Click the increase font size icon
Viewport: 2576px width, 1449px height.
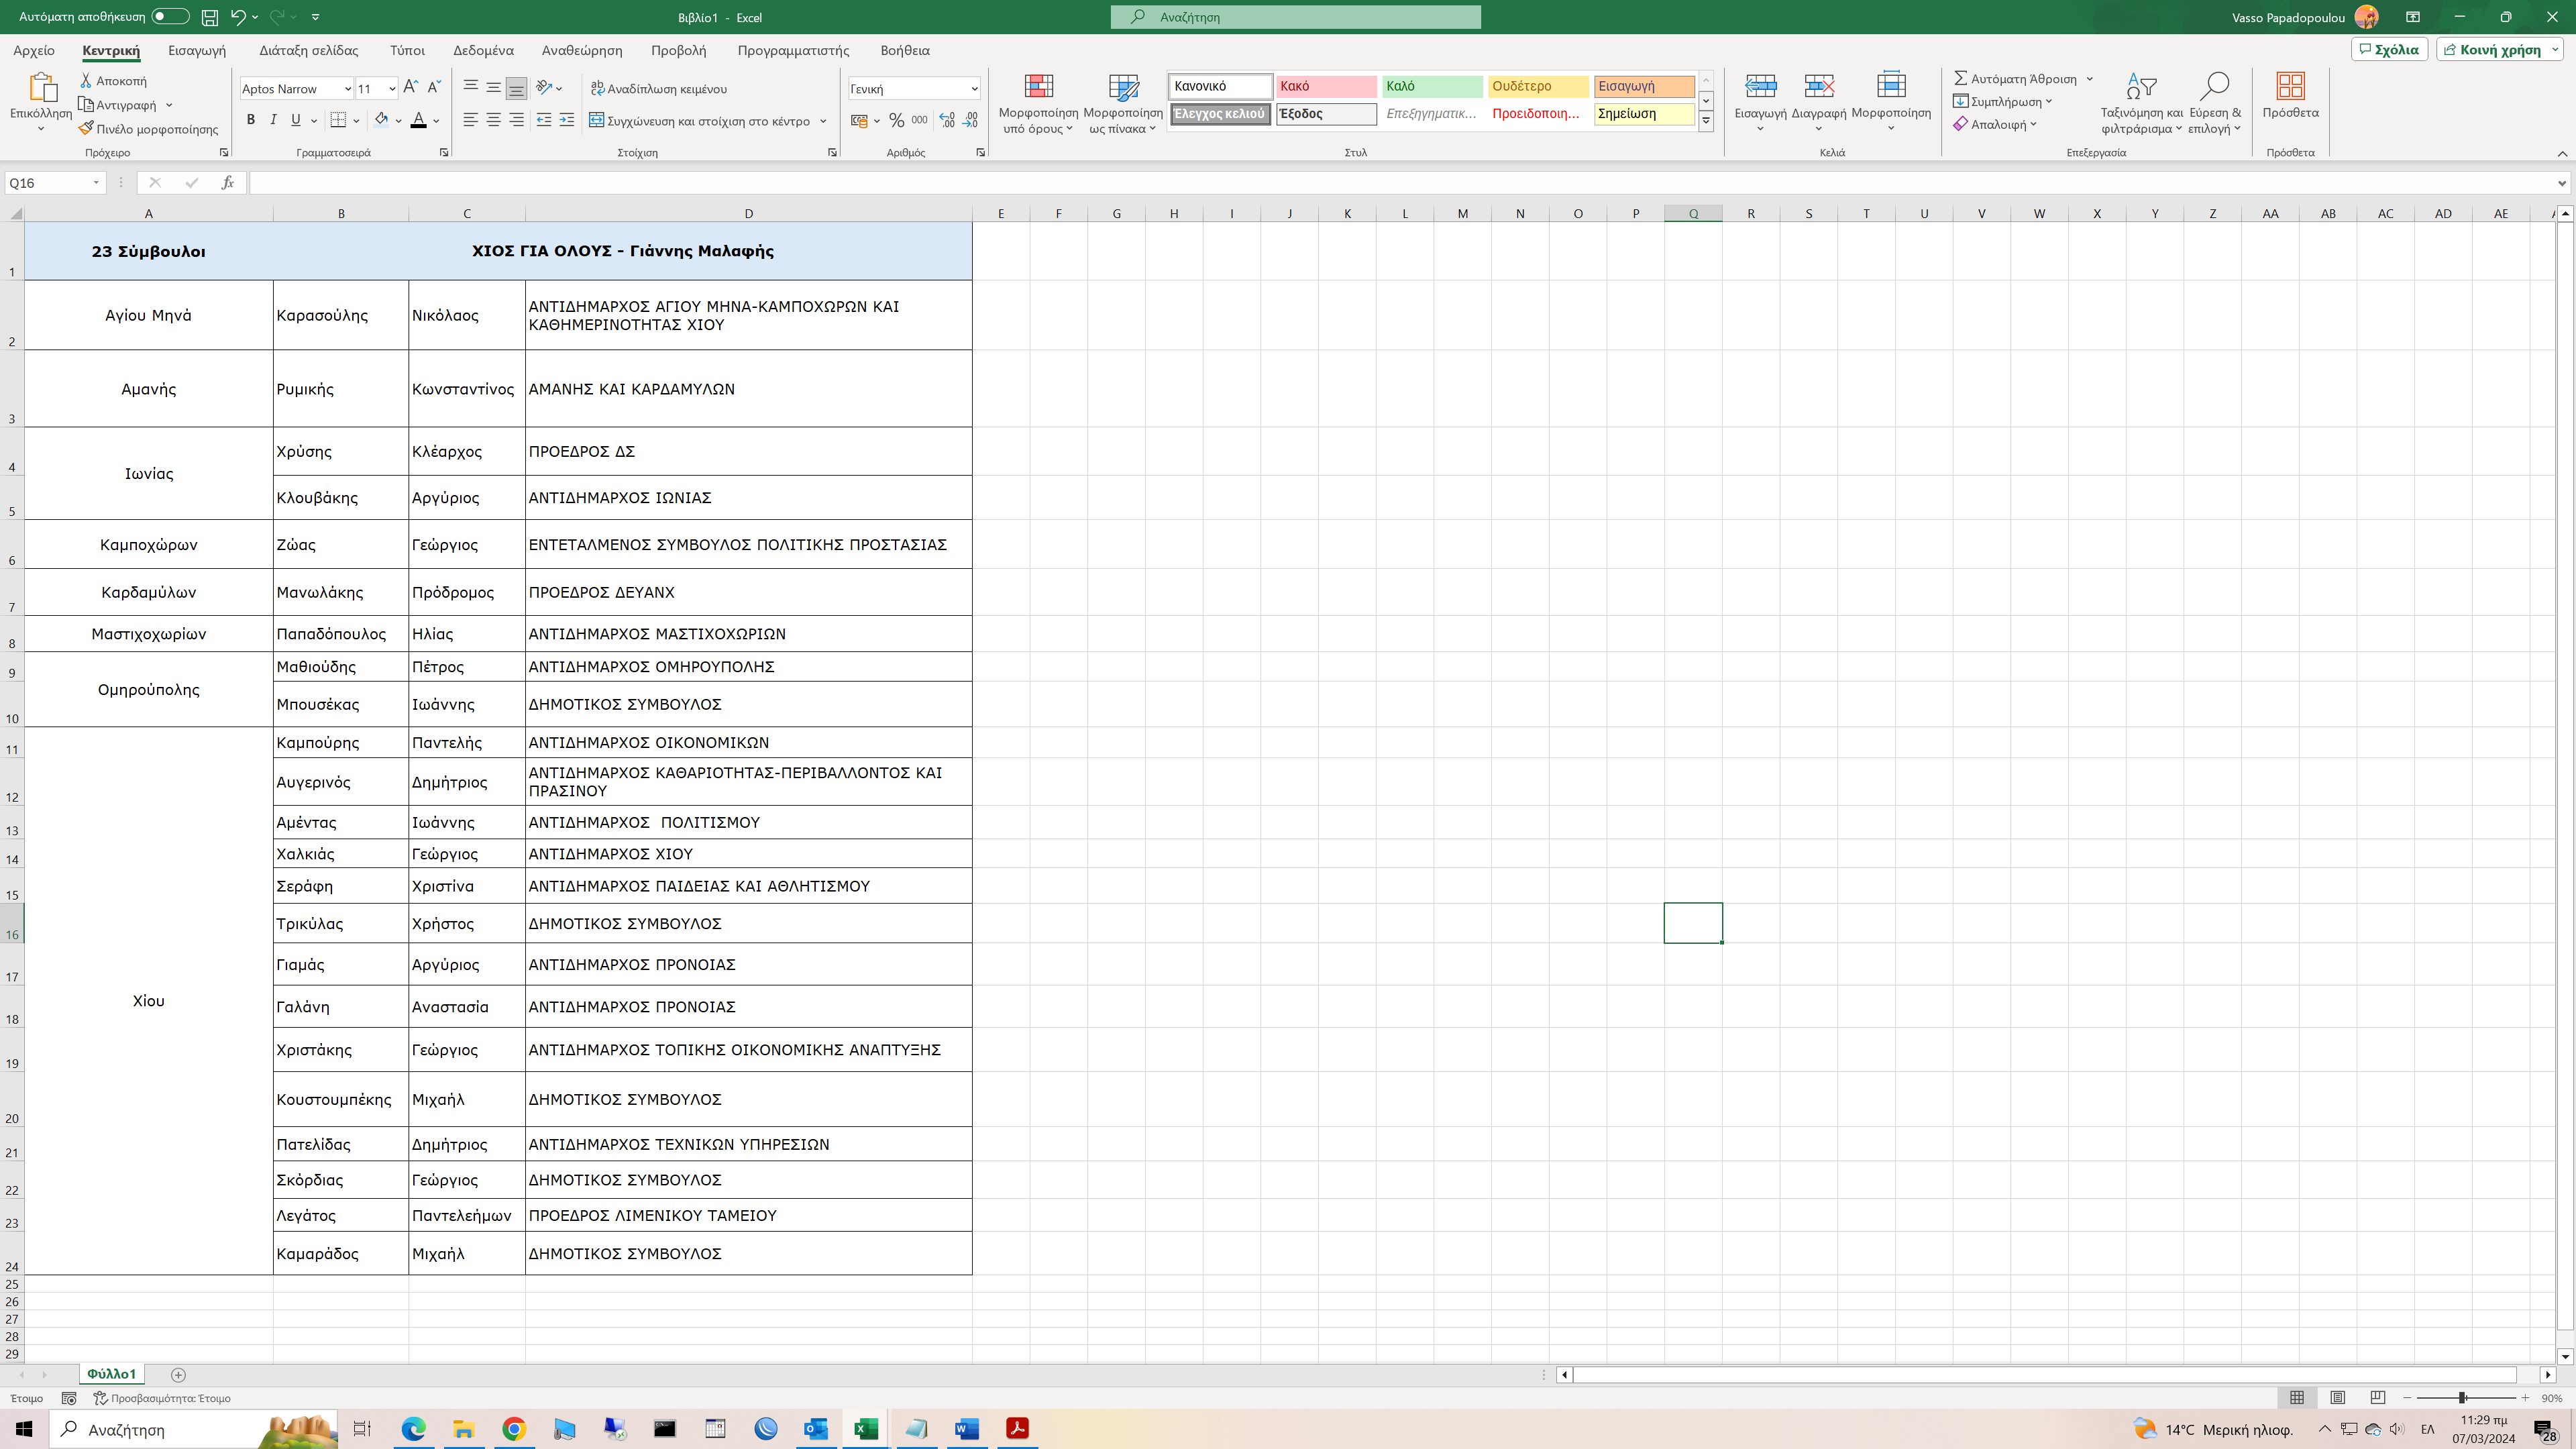411,88
